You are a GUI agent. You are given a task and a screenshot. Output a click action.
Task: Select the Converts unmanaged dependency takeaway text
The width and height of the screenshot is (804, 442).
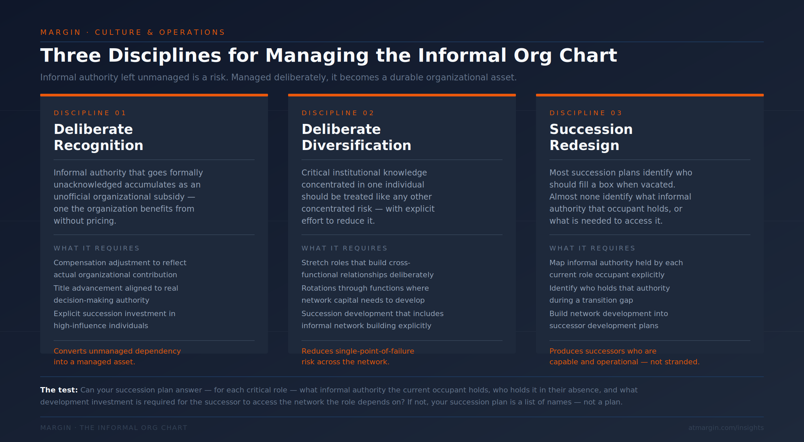pyautogui.click(x=117, y=356)
